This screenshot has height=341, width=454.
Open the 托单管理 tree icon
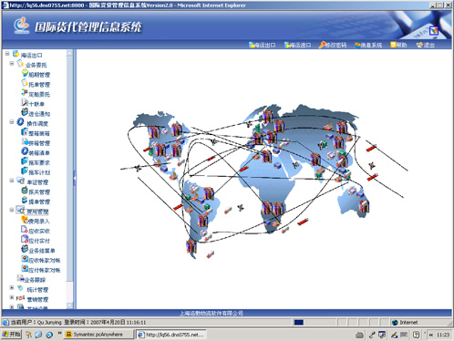click(25, 83)
